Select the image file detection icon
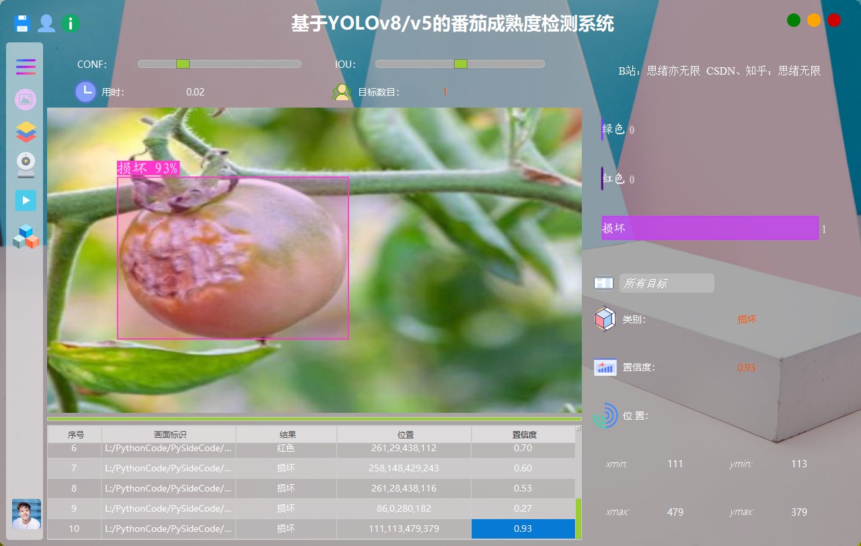The width and height of the screenshot is (861, 546). 26,100
